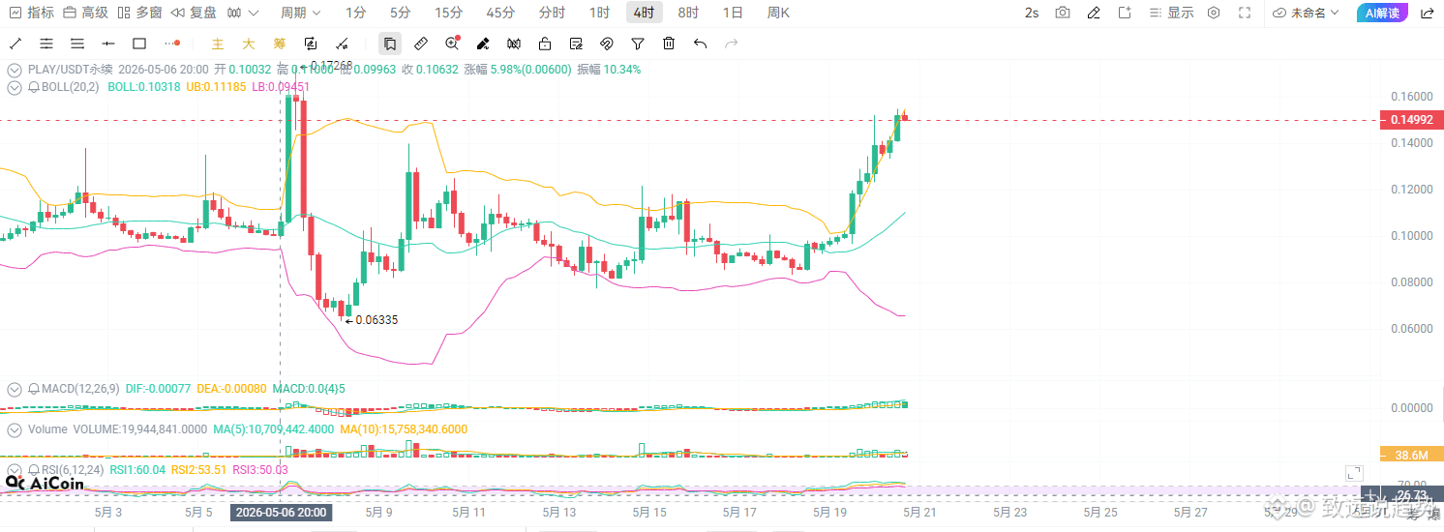Click the 筹 chip distribution icon
The image size is (1444, 532).
click(280, 44)
